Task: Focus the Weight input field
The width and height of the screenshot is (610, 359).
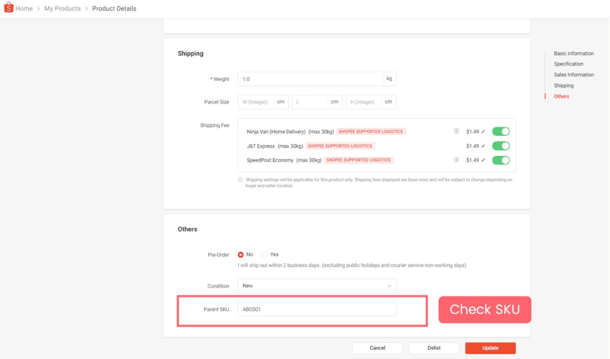Action: coord(317,79)
